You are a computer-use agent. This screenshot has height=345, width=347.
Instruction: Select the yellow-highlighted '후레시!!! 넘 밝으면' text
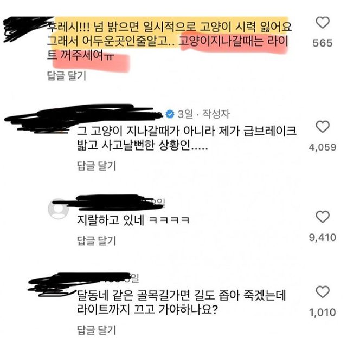pyautogui.click(x=93, y=27)
